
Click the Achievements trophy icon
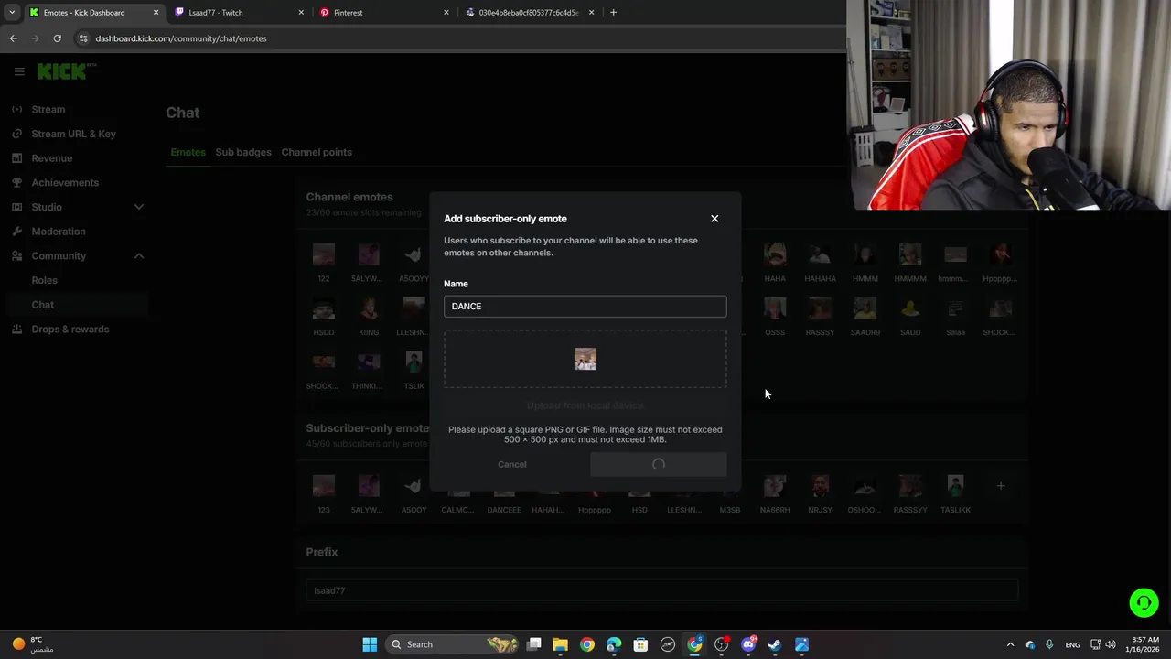click(16, 183)
